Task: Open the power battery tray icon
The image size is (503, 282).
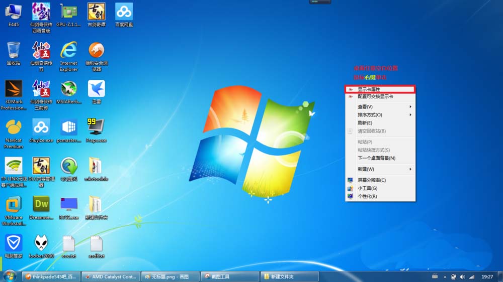Action: (453, 277)
